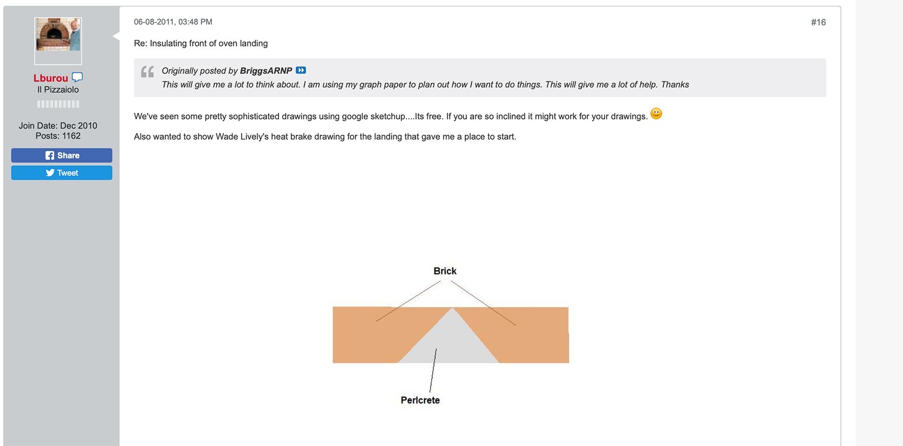The image size is (903, 446).
Task: Click the 'Posts: 1162' count
Action: click(58, 136)
